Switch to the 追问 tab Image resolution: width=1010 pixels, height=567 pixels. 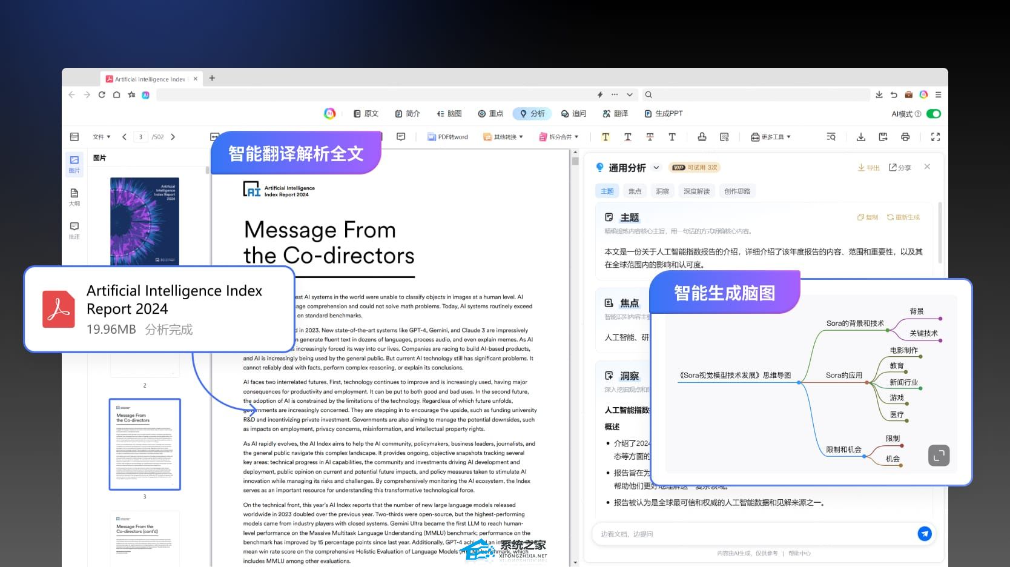(x=574, y=114)
